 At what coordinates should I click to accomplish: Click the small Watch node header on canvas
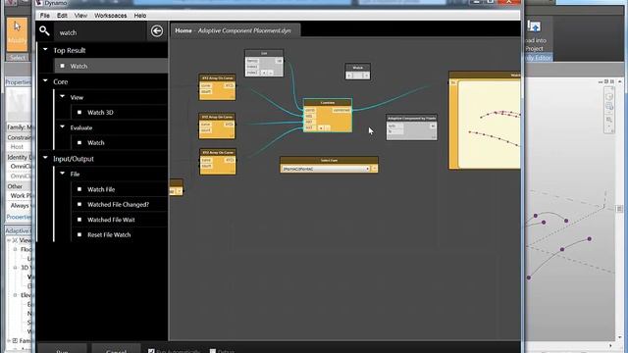[357, 68]
